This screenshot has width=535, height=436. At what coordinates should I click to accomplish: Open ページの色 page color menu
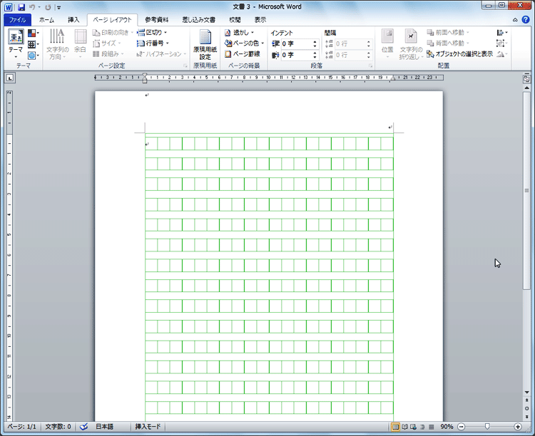244,43
